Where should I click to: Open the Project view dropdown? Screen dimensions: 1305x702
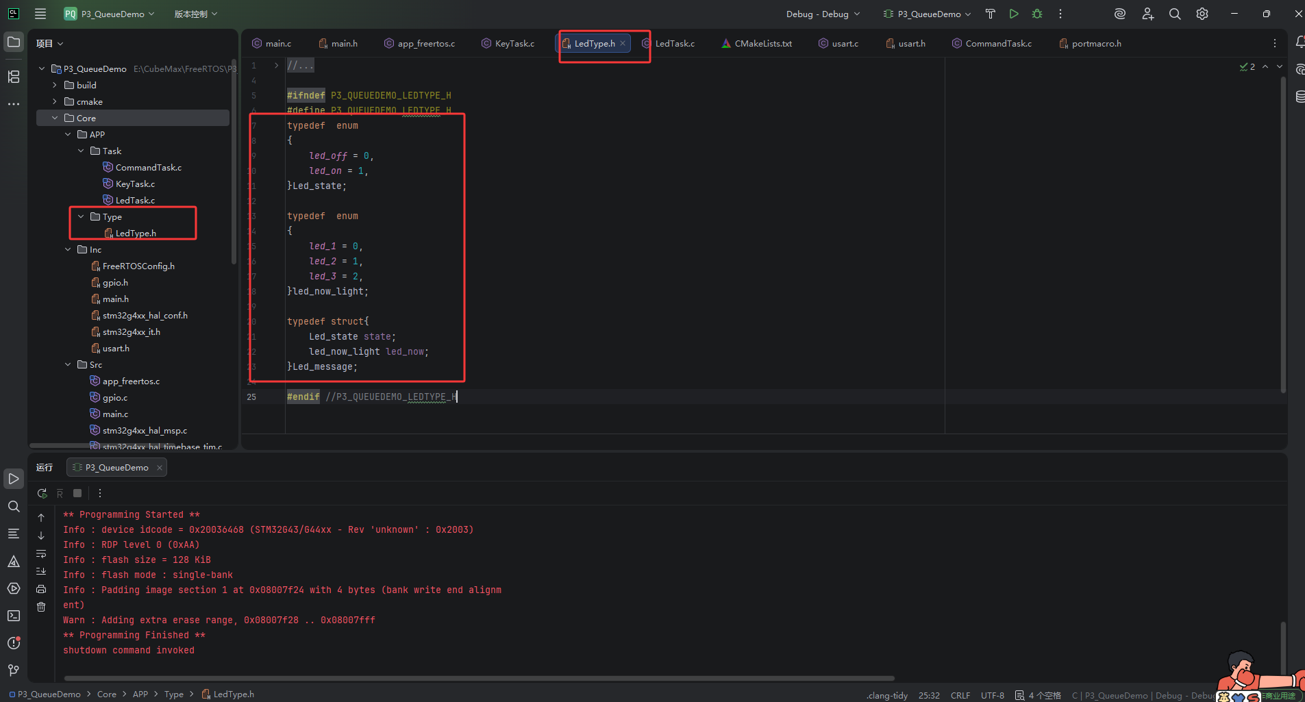(x=50, y=43)
